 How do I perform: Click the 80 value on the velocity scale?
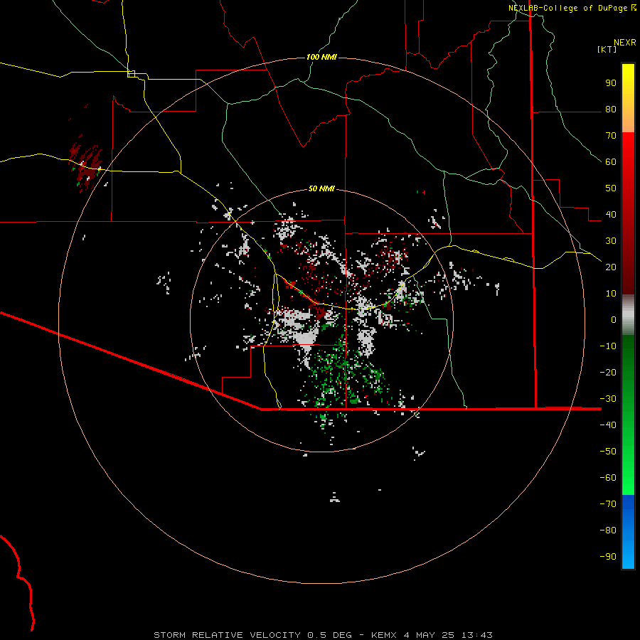coord(611,110)
